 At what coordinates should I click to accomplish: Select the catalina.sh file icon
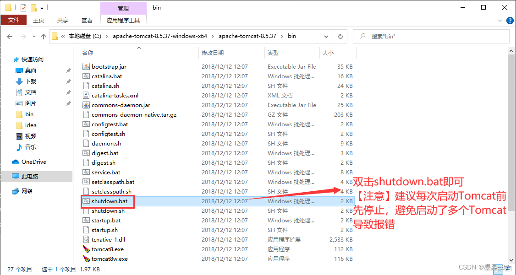click(86, 86)
